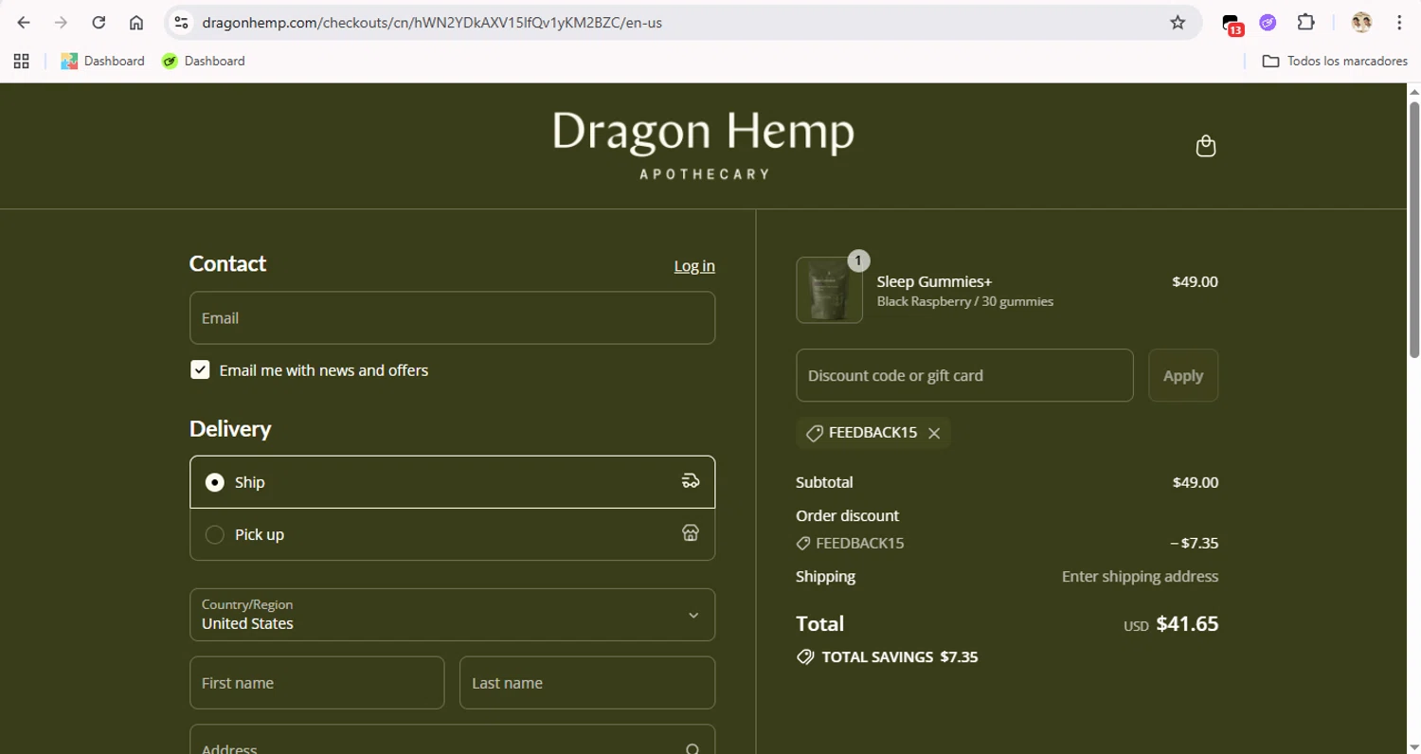Click the Apply discount button
Screen dimensions: 1421x754
pyautogui.click(x=1183, y=375)
